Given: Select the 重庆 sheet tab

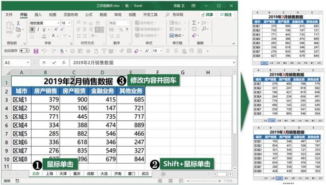Looking at the screenshot, I should [76, 174].
